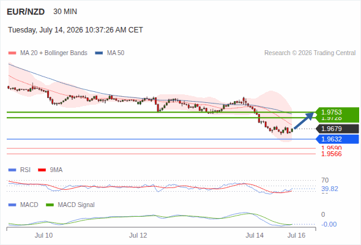This screenshot has height=245, width=361.
Task: Click the EUR/NZD pair title
Action: (x=26, y=12)
